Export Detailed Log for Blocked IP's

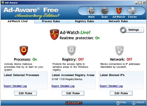(x=111, y=86)
